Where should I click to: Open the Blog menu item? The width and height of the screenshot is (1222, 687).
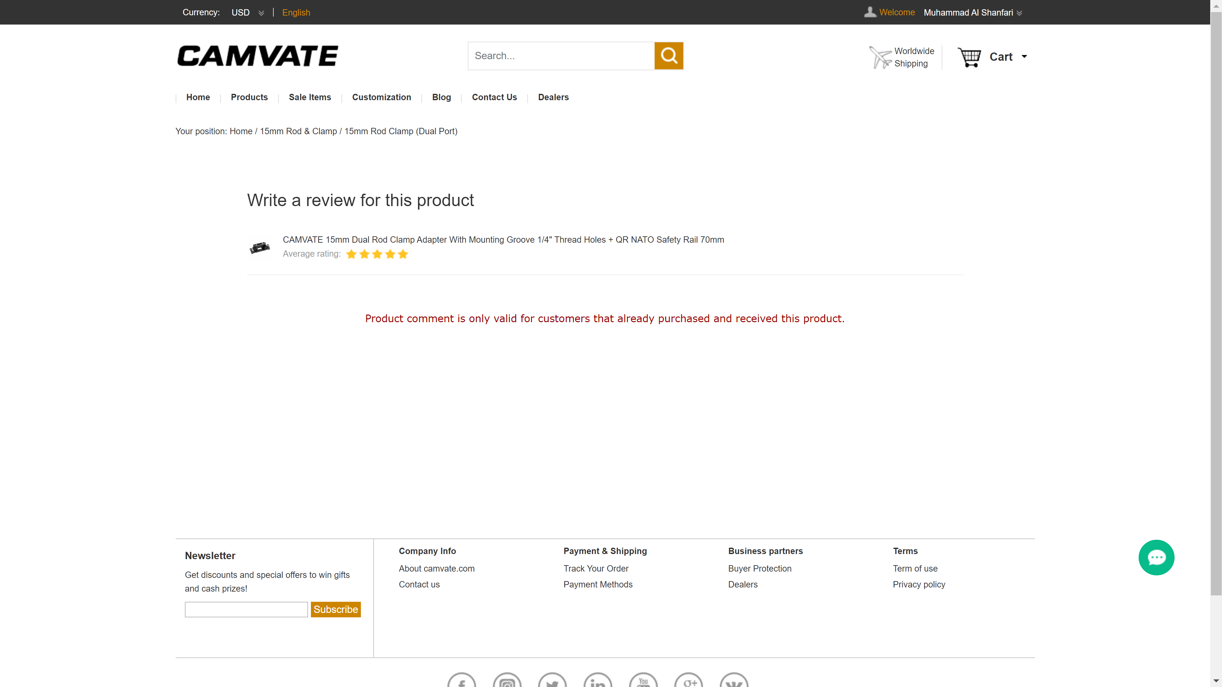[x=441, y=97]
